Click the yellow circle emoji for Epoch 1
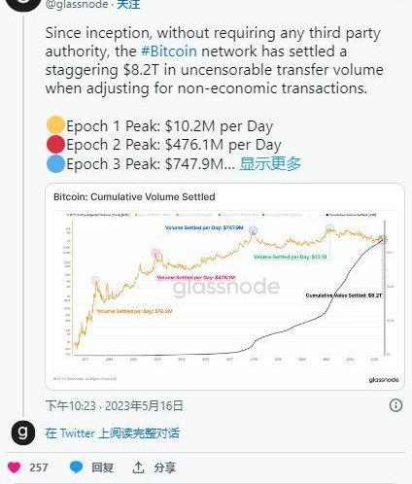 click(x=55, y=125)
